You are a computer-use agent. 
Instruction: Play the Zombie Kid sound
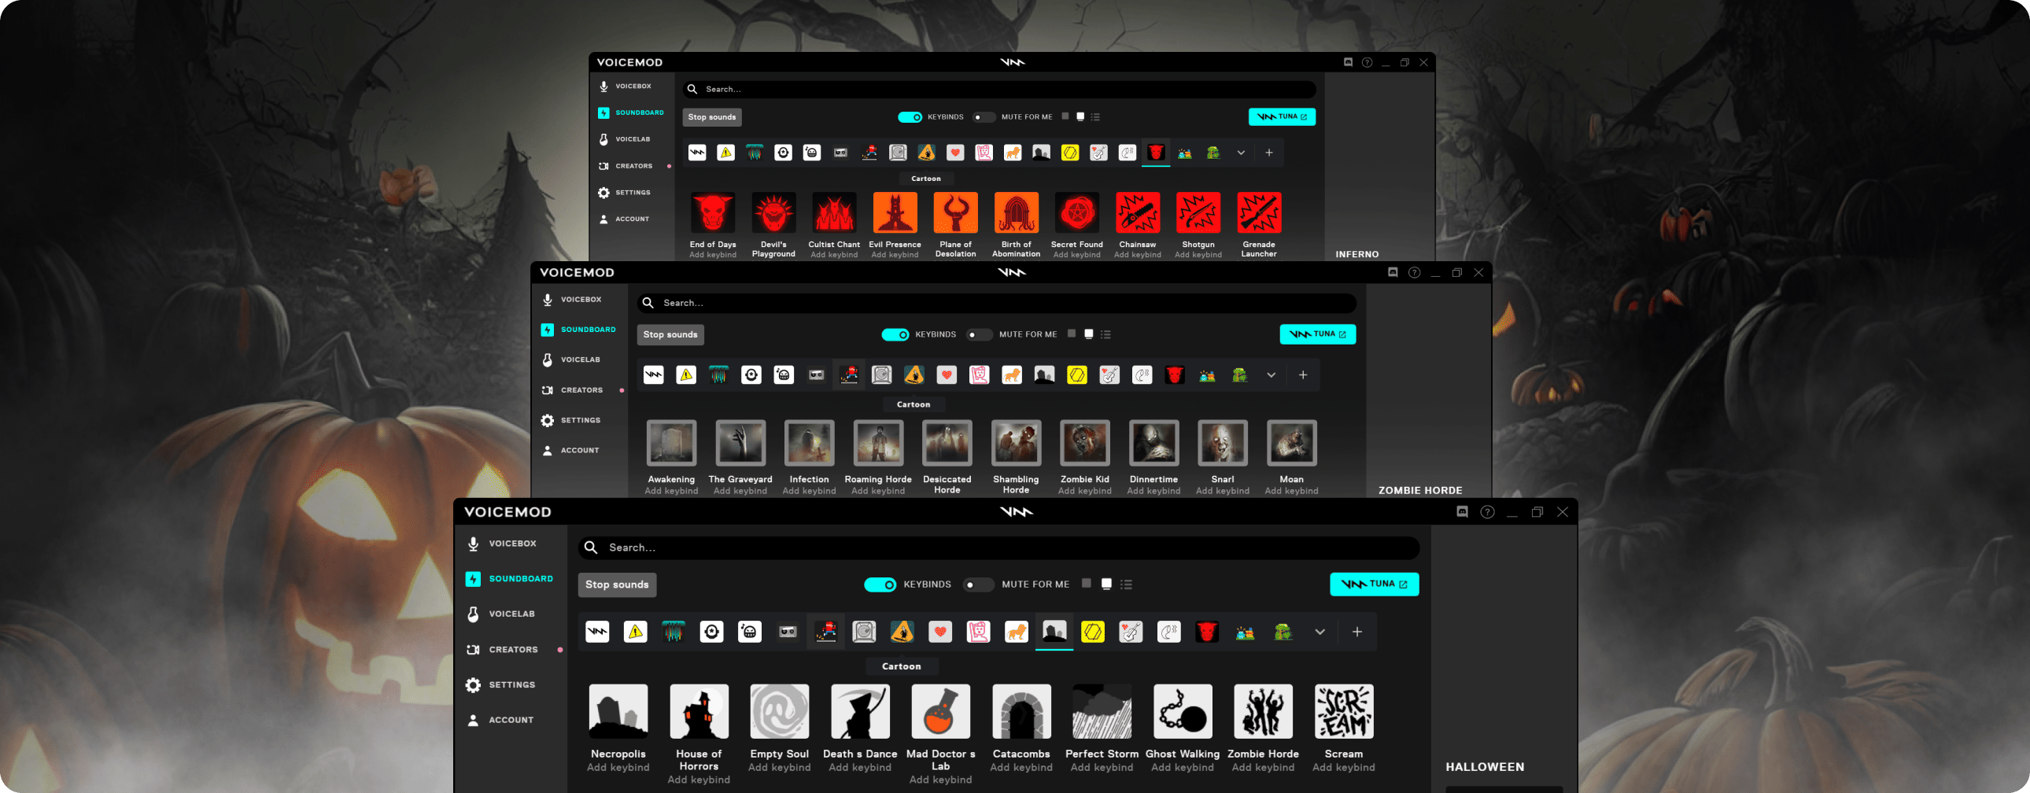click(x=1085, y=443)
